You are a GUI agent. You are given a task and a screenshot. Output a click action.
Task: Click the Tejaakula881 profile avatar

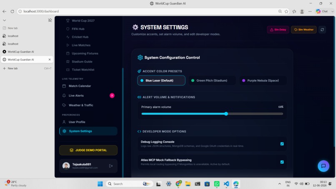click(x=66, y=166)
